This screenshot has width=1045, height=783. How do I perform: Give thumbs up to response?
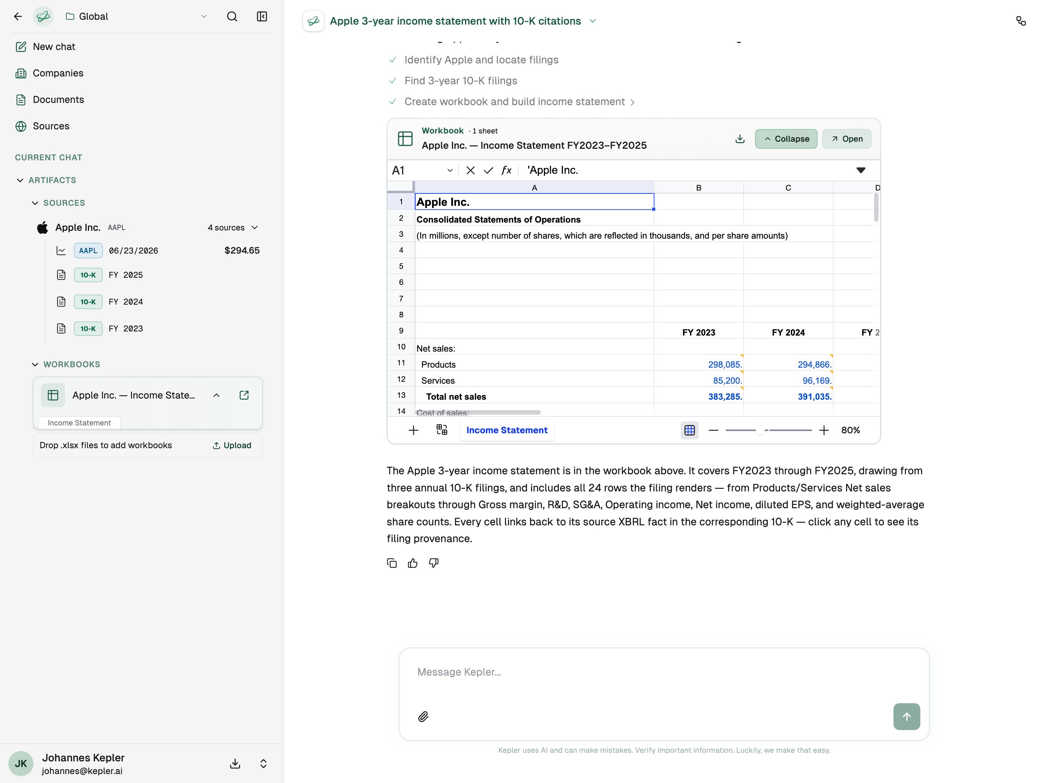[x=412, y=563]
